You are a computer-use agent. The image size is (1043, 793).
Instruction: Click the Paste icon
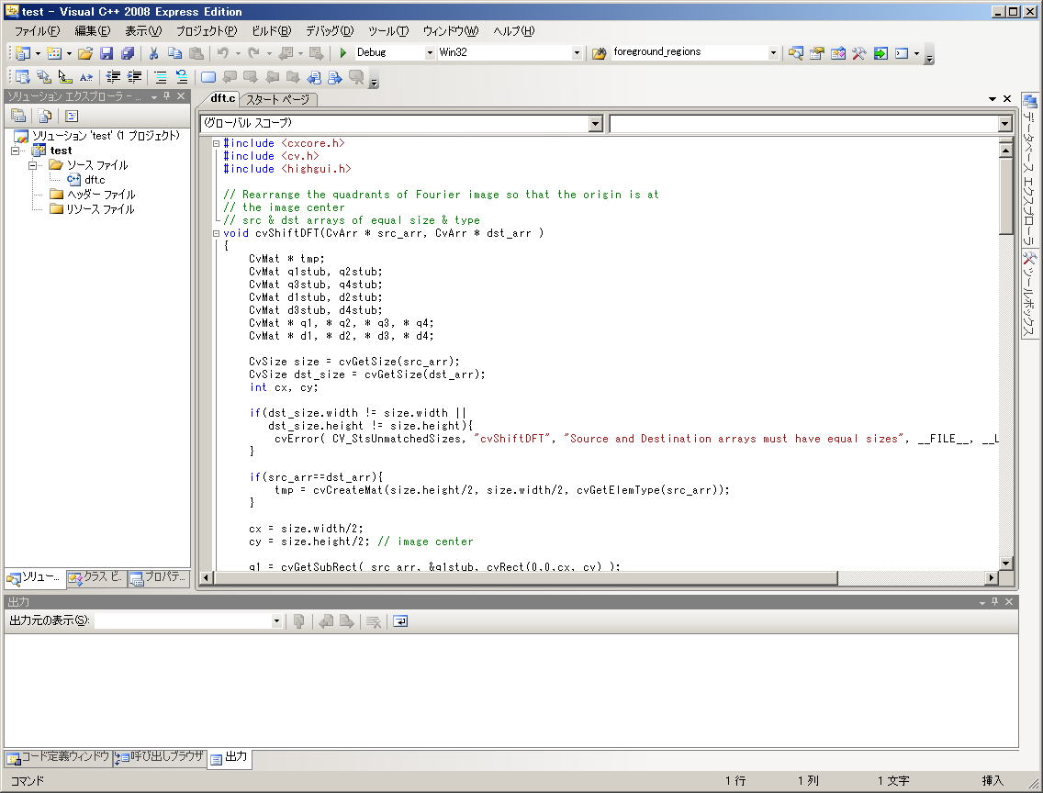(196, 53)
